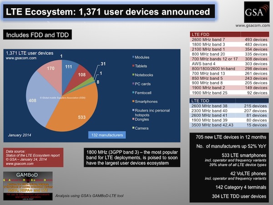Click the 142 Category 4 terminals line

click(241, 187)
